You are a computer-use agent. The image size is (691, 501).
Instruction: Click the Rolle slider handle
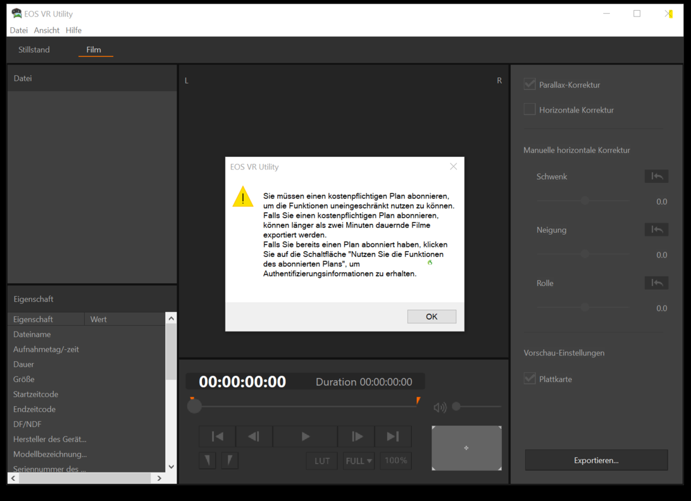click(x=585, y=307)
